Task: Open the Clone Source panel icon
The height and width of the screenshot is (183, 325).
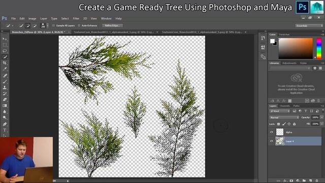Action: tap(263, 56)
